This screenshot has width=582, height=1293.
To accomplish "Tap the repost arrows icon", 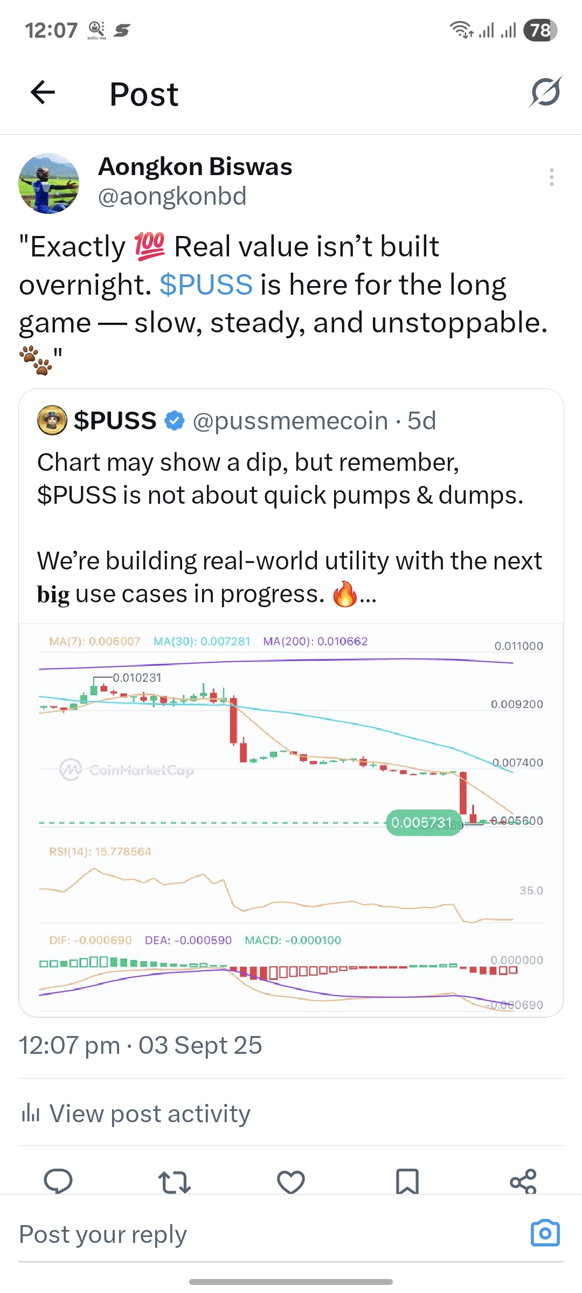I will [x=174, y=1181].
